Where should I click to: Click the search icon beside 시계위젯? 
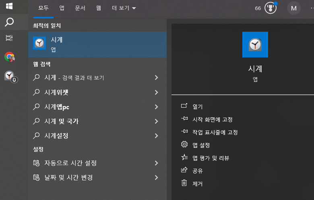coord(36,92)
